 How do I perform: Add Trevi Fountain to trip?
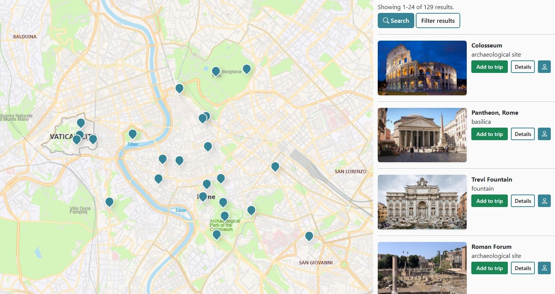[490, 201]
